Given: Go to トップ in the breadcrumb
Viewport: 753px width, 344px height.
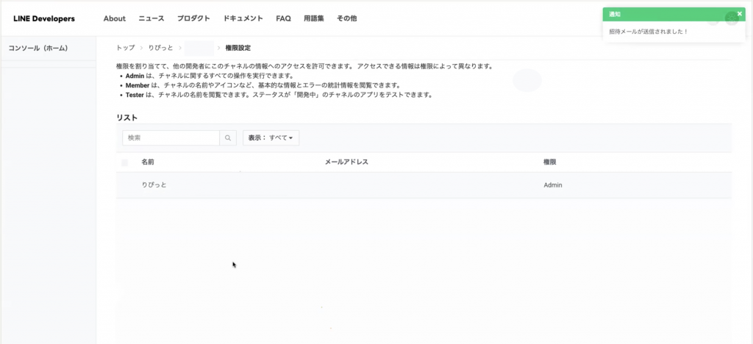Looking at the screenshot, I should click(x=125, y=48).
